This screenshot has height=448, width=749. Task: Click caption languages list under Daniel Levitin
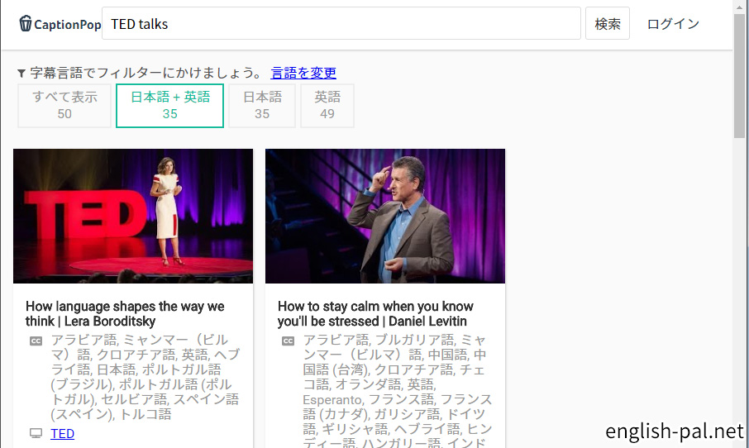tap(398, 390)
